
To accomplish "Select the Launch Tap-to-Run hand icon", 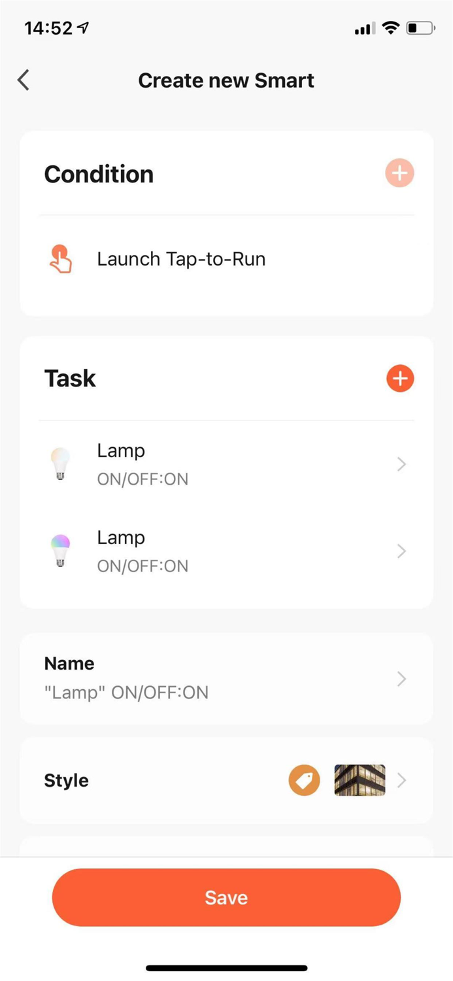I will pyautogui.click(x=59, y=258).
